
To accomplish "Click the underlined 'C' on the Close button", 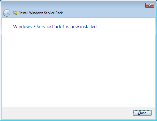I will pyautogui.click(x=139, y=113).
